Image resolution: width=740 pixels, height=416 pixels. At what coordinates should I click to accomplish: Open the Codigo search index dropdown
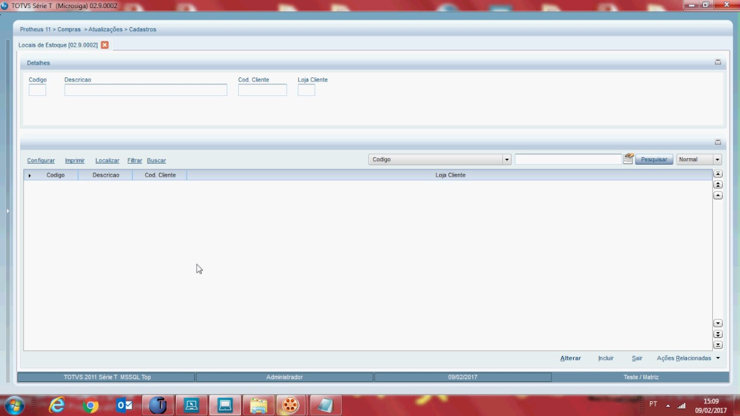point(507,159)
